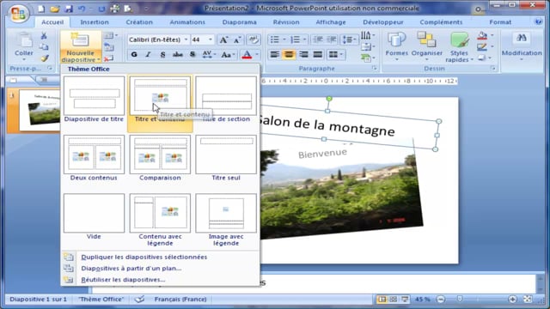Justify the paragraph text
Image resolution: width=550 pixels, height=309 pixels.
coord(318,54)
